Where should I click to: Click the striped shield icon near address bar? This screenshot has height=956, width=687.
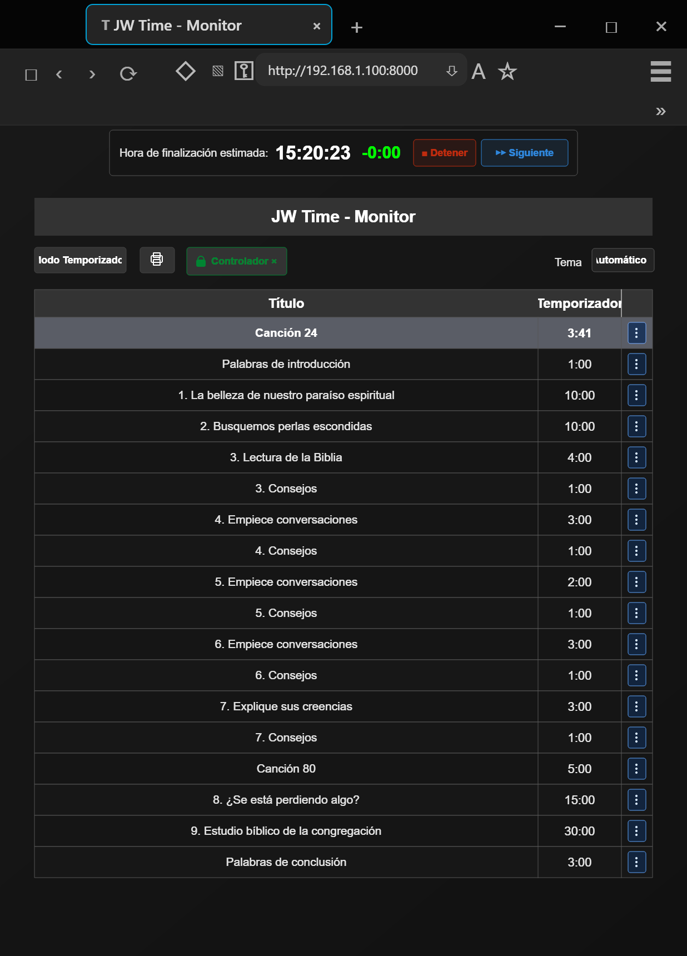pos(218,71)
